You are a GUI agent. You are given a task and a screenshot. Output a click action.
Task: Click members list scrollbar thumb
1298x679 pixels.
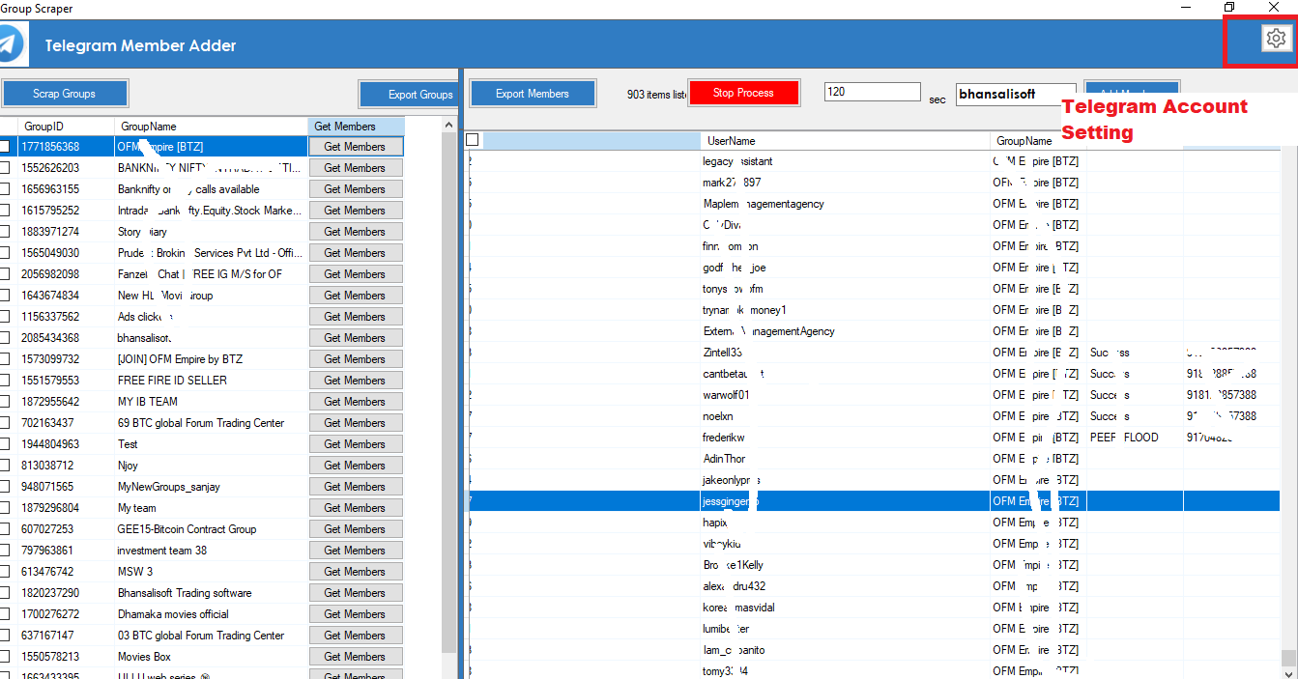(x=1288, y=659)
